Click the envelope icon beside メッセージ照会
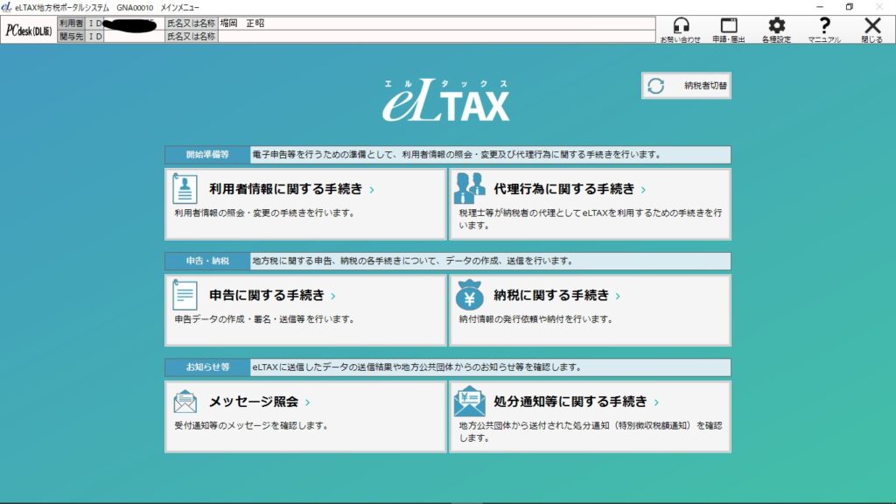 tap(185, 402)
